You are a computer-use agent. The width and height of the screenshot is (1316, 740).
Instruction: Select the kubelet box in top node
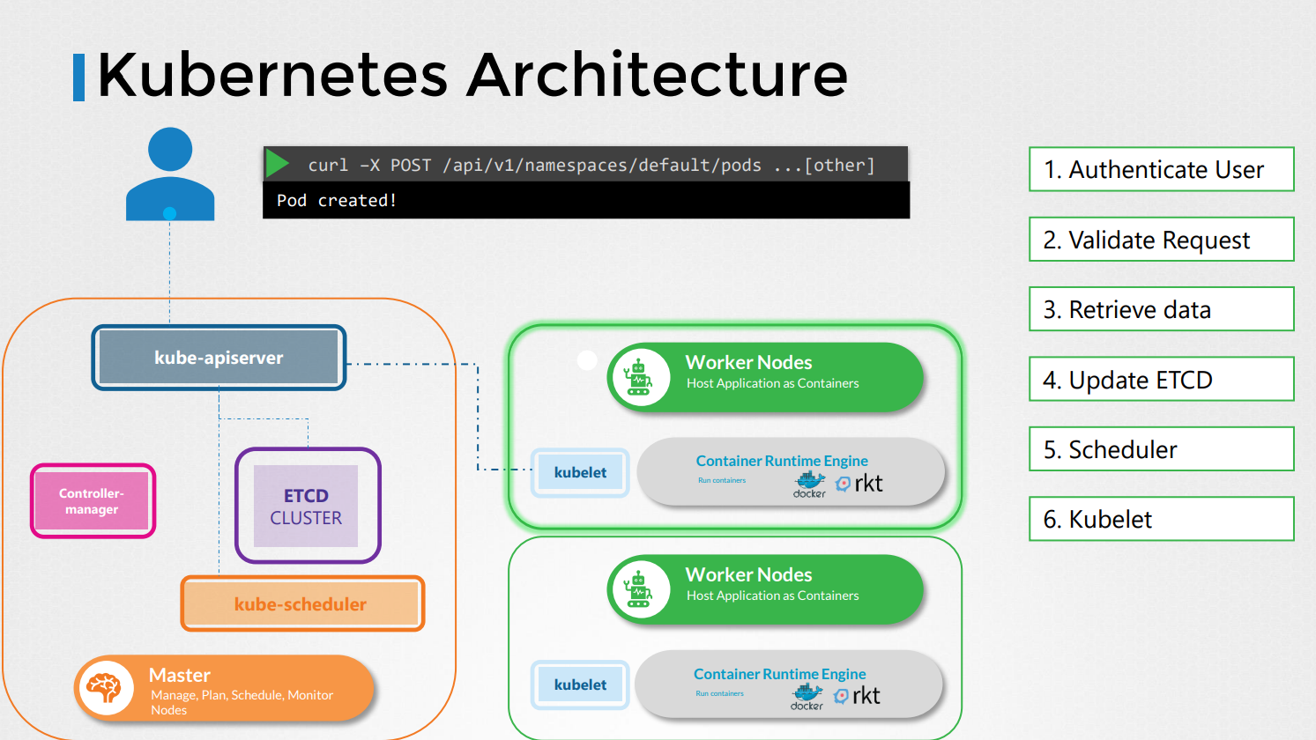click(x=580, y=473)
